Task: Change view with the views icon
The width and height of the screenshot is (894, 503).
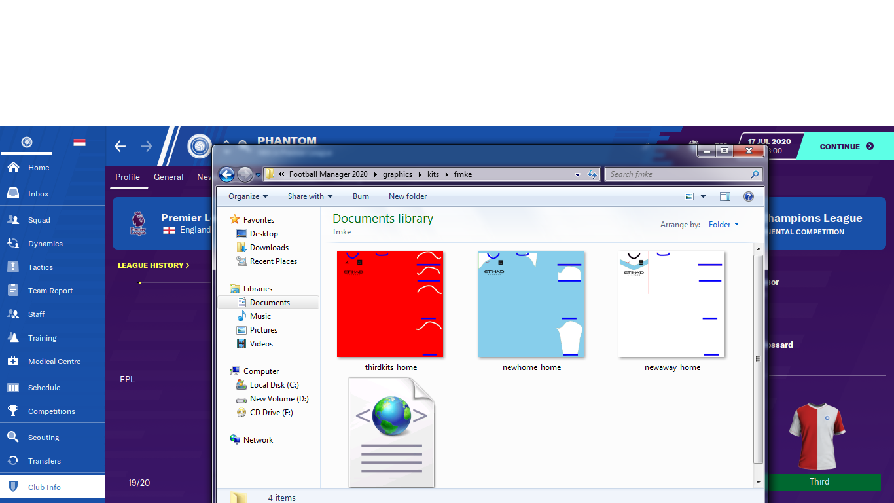Action: [x=689, y=196]
